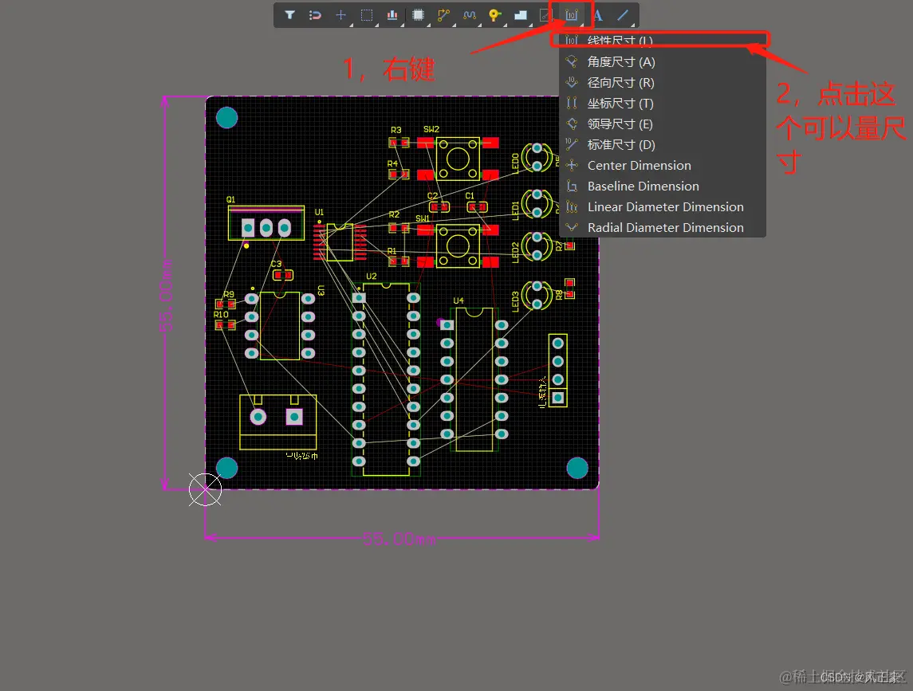Select the C3 capacitor footprint
Image resolution: width=913 pixels, height=691 pixels.
click(x=283, y=275)
